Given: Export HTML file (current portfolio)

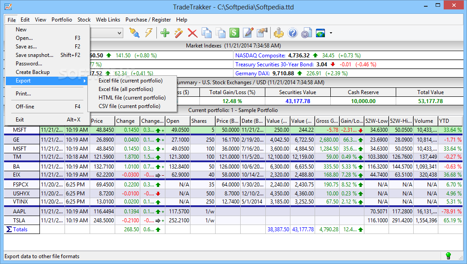Looking at the screenshot, I should pos(132,98).
